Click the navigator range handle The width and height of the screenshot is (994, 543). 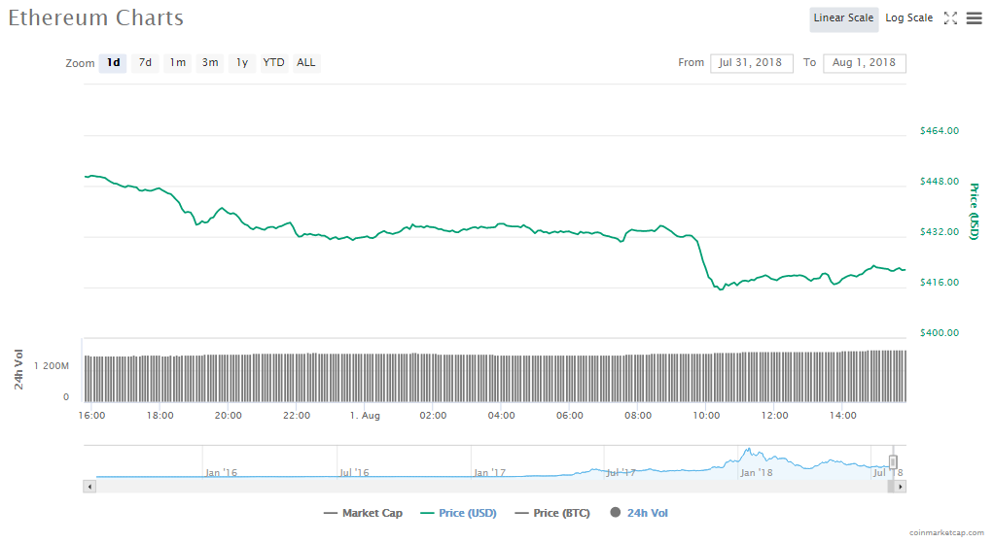tap(893, 462)
